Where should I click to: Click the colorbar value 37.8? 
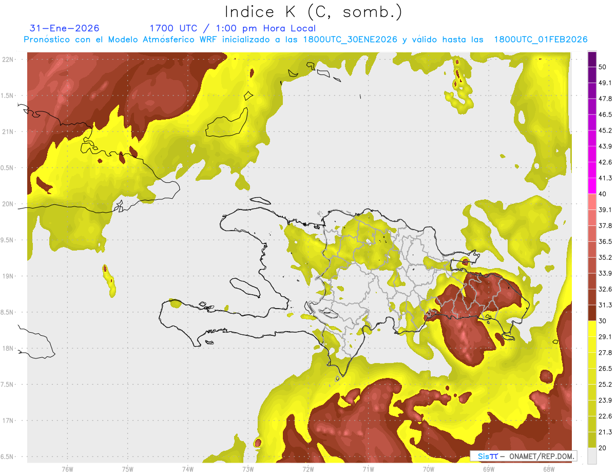tap(605, 225)
